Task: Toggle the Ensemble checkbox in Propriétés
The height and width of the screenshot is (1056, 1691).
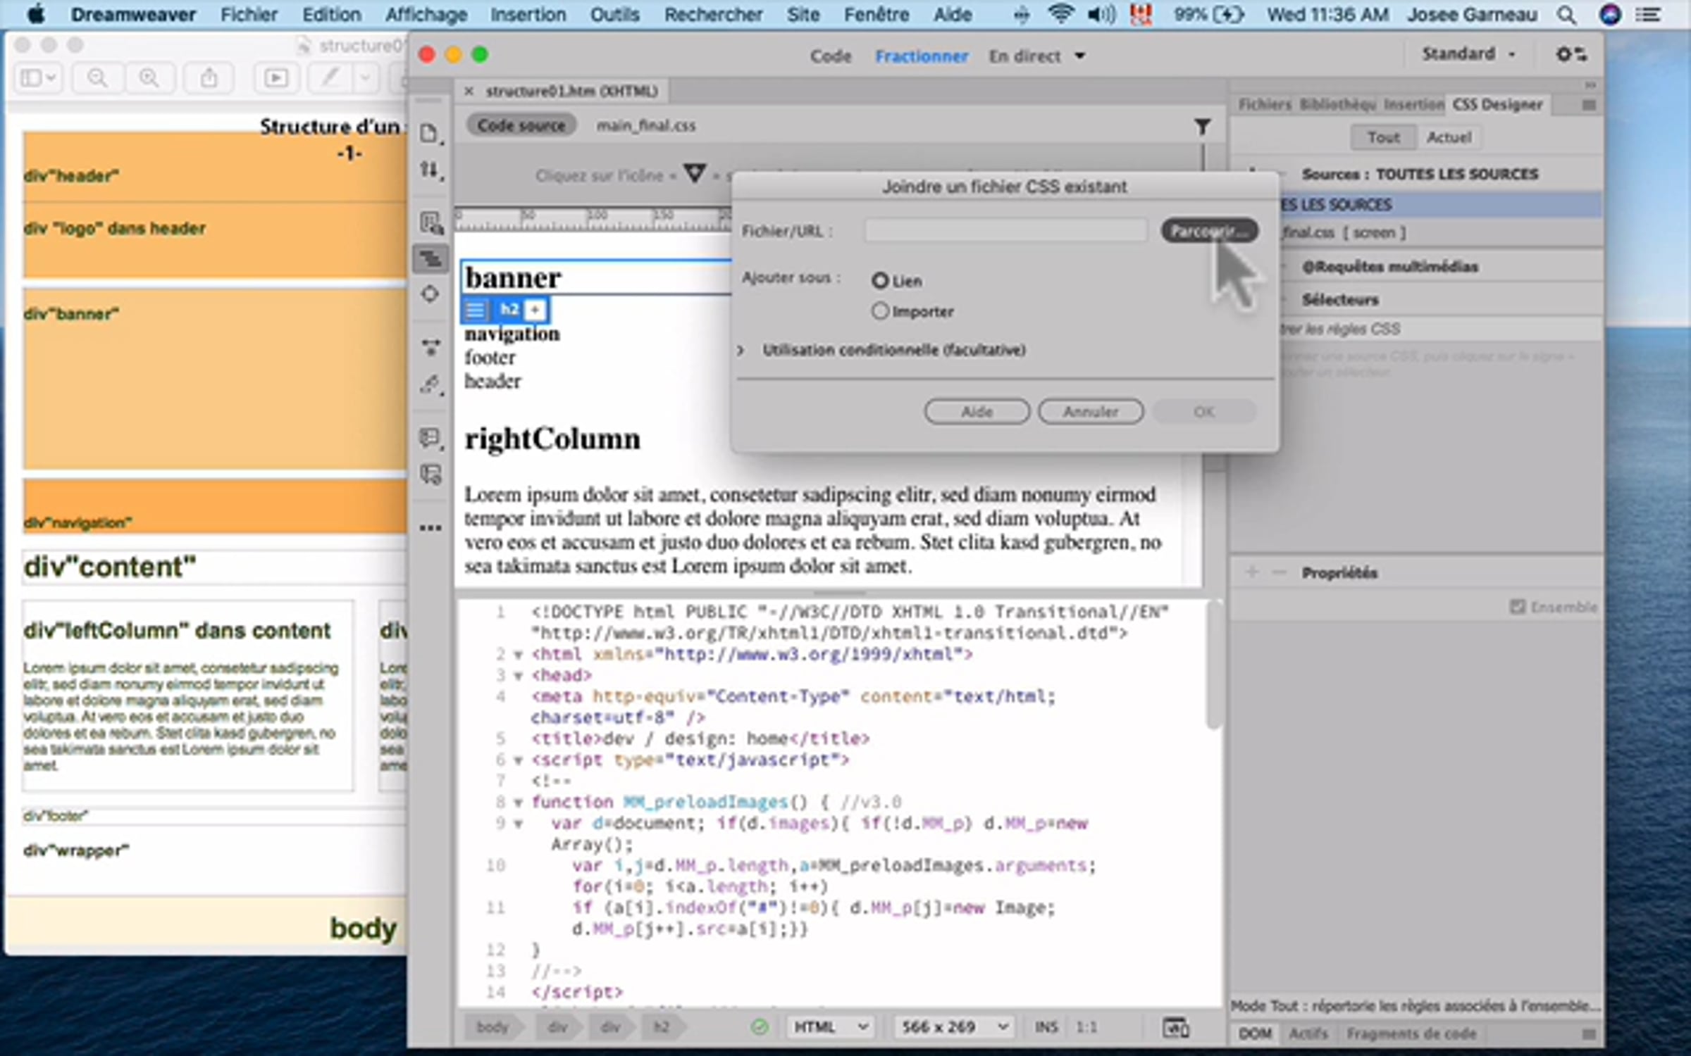Action: (1517, 606)
